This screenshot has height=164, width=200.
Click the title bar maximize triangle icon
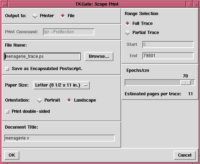(196, 5)
